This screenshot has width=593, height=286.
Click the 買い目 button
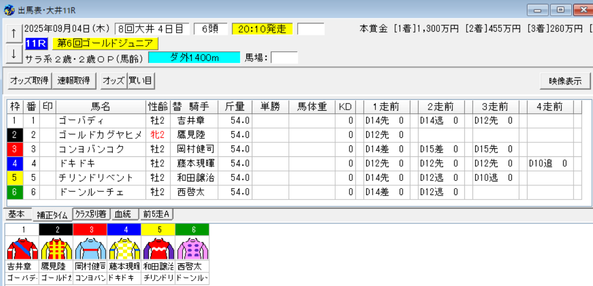click(x=141, y=81)
